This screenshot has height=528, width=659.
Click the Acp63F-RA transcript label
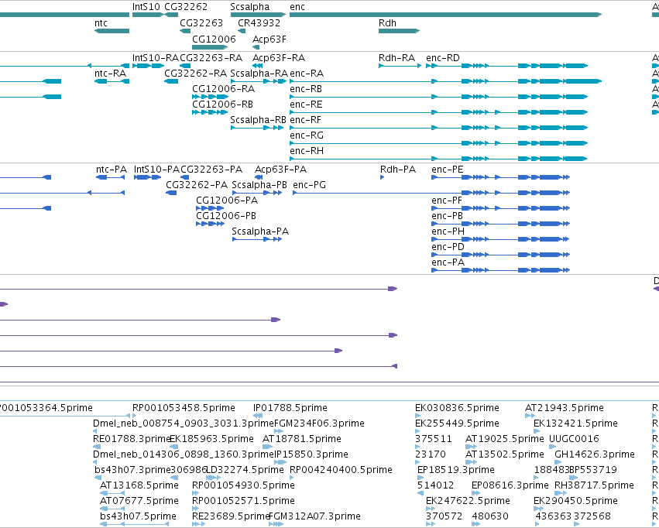[x=279, y=58]
